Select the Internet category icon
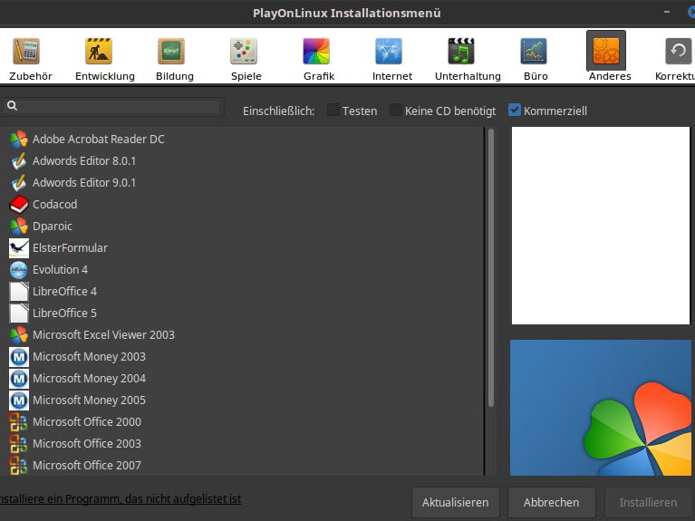Viewport: 695px width, 521px height. tap(389, 51)
